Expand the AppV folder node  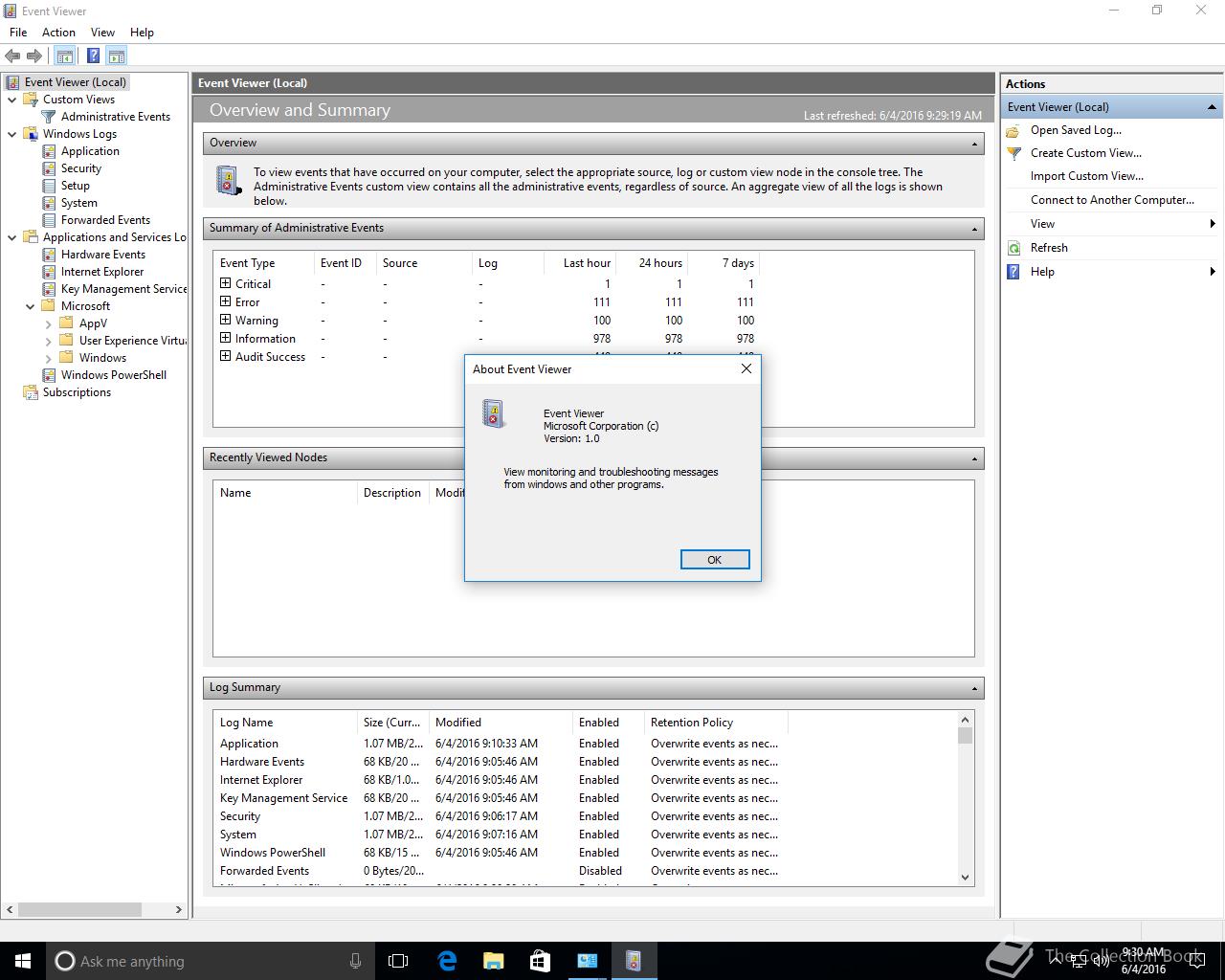pos(49,323)
